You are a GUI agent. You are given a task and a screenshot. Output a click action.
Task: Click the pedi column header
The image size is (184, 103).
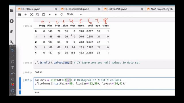pyautogui.click(x=90, y=25)
